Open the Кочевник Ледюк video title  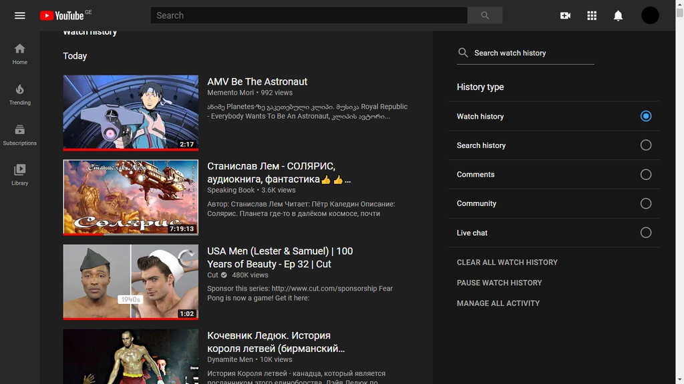point(276,342)
